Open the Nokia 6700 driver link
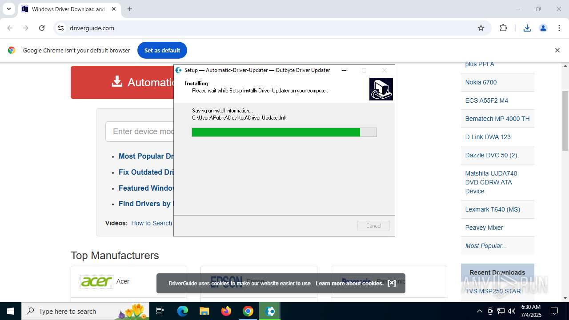Image resolution: width=569 pixels, height=320 pixels. coord(481,82)
